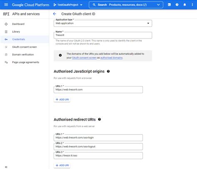
Task: Open the notifications bell
Action: [x=185, y=5]
